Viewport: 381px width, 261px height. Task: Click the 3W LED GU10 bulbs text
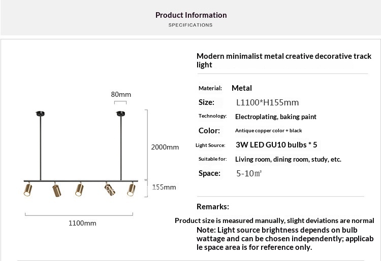point(276,145)
